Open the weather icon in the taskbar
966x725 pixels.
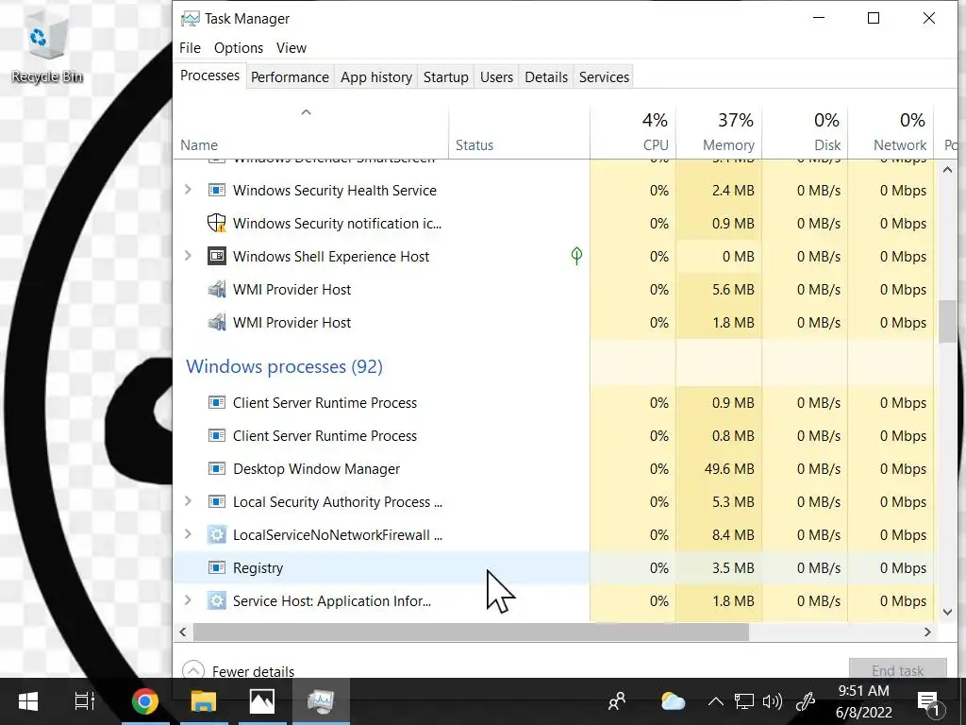[672, 701]
